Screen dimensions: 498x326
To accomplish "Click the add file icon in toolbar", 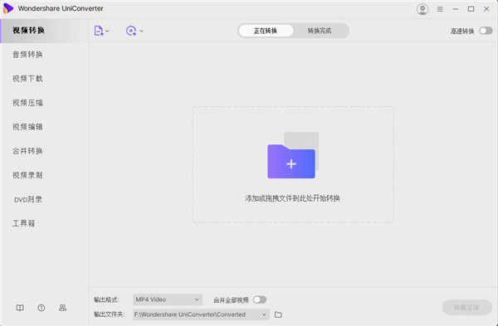I will click(99, 31).
